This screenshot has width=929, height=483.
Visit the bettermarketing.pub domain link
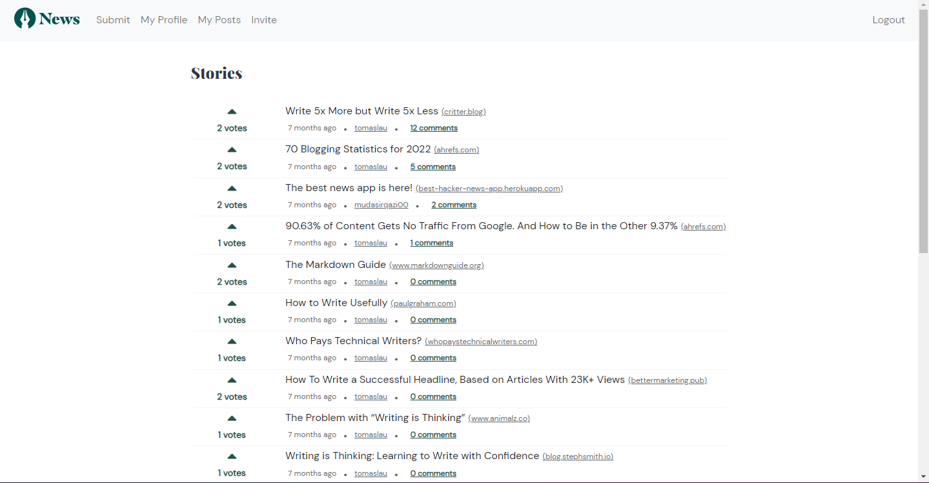[x=668, y=380]
